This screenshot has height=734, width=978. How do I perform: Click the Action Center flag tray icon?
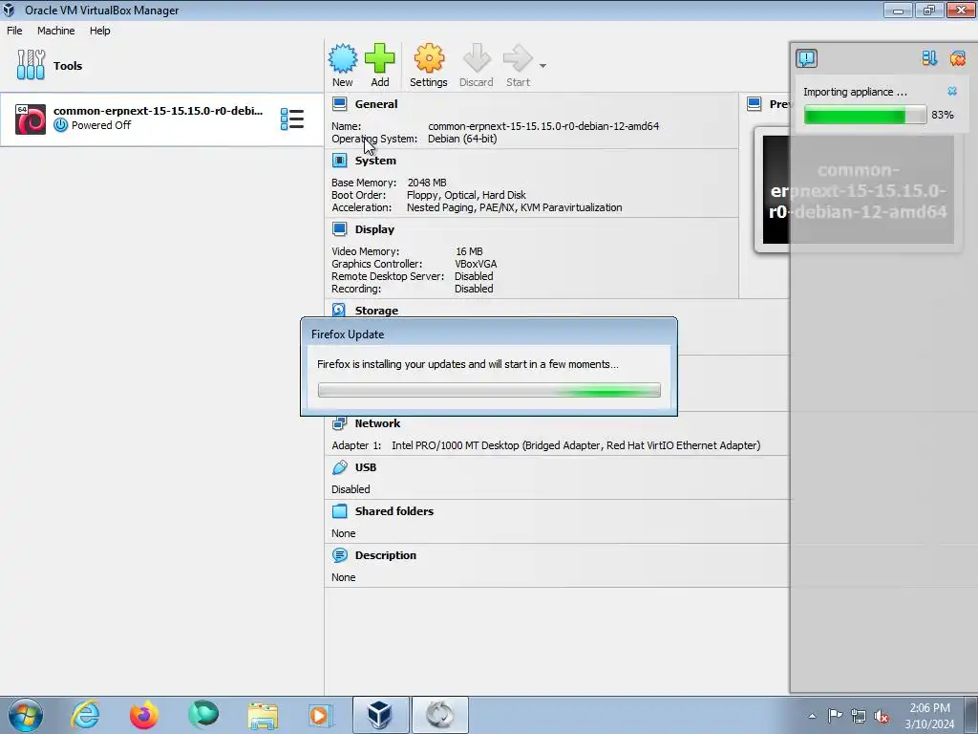[x=835, y=715]
